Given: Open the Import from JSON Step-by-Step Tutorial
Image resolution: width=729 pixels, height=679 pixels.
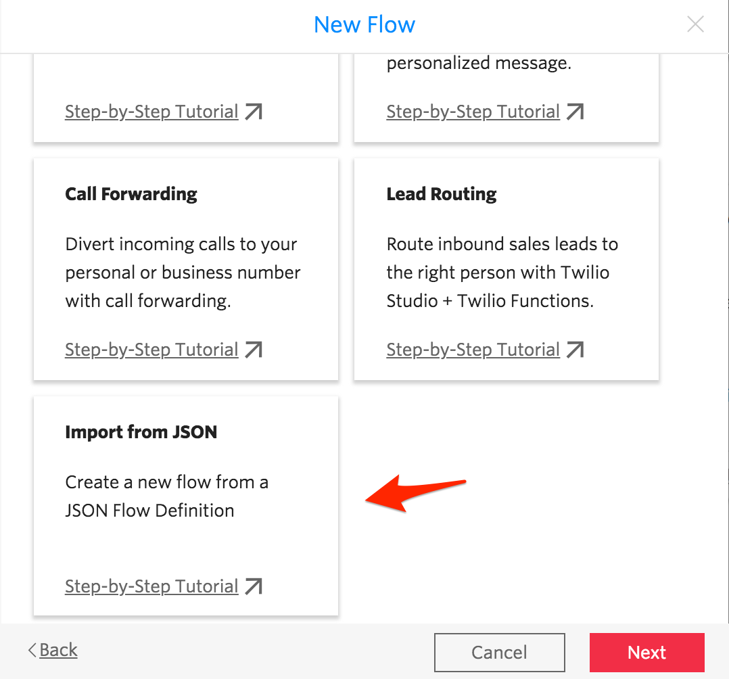Looking at the screenshot, I should point(151,586).
